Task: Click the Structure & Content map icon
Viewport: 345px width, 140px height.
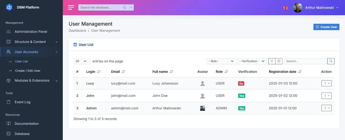Action: [x=9, y=42]
